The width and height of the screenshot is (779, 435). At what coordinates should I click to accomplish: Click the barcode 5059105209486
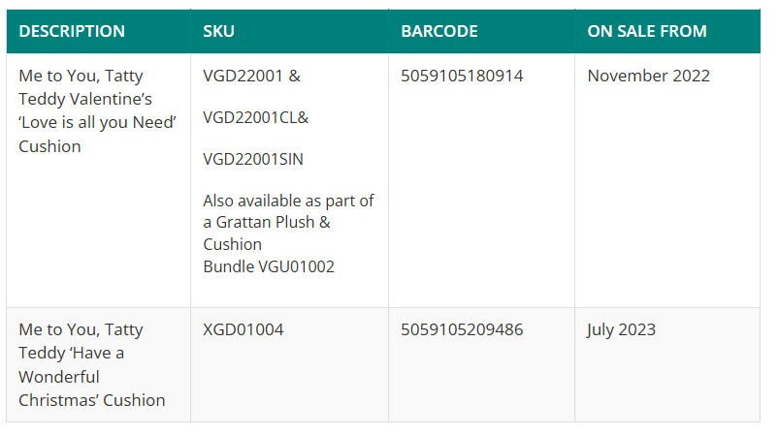coord(462,329)
